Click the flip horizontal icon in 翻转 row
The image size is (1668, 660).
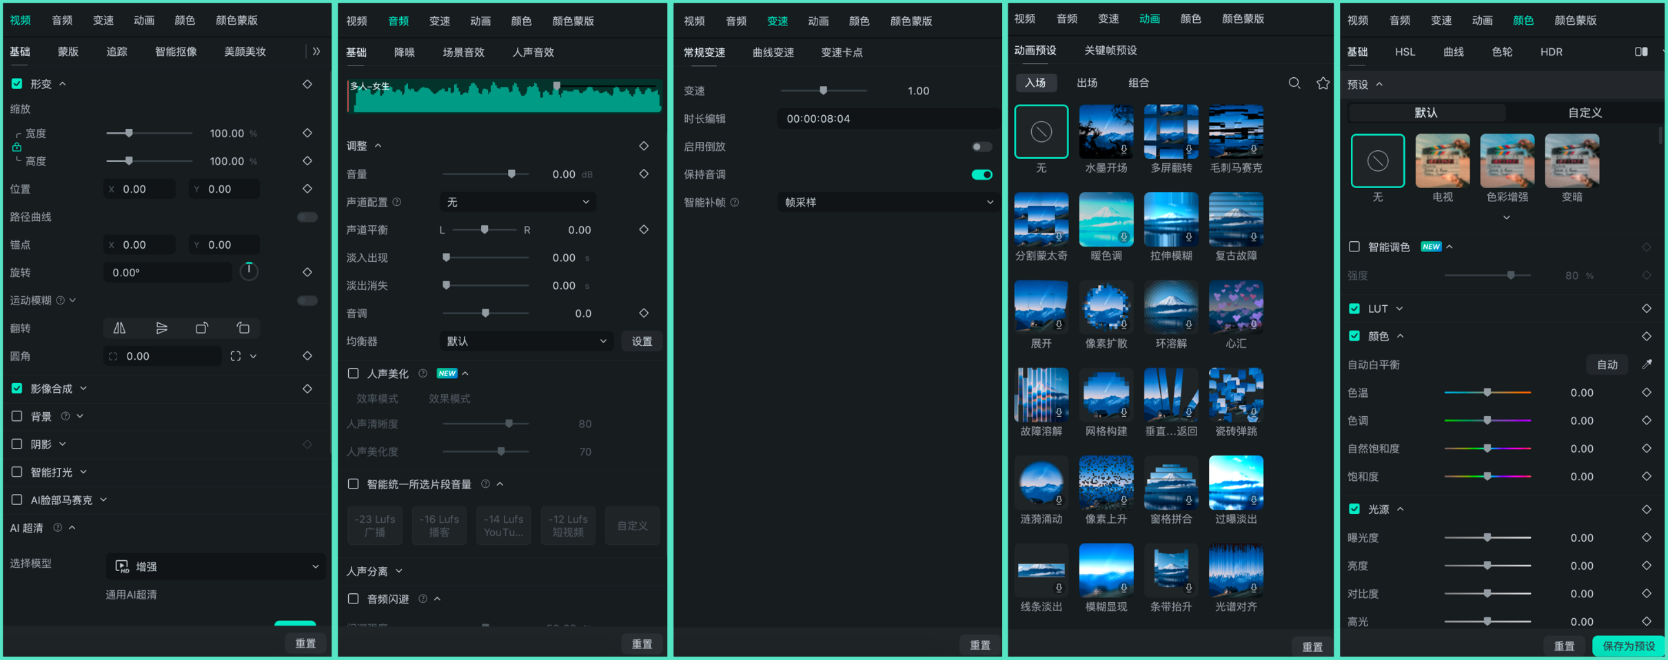tap(119, 328)
